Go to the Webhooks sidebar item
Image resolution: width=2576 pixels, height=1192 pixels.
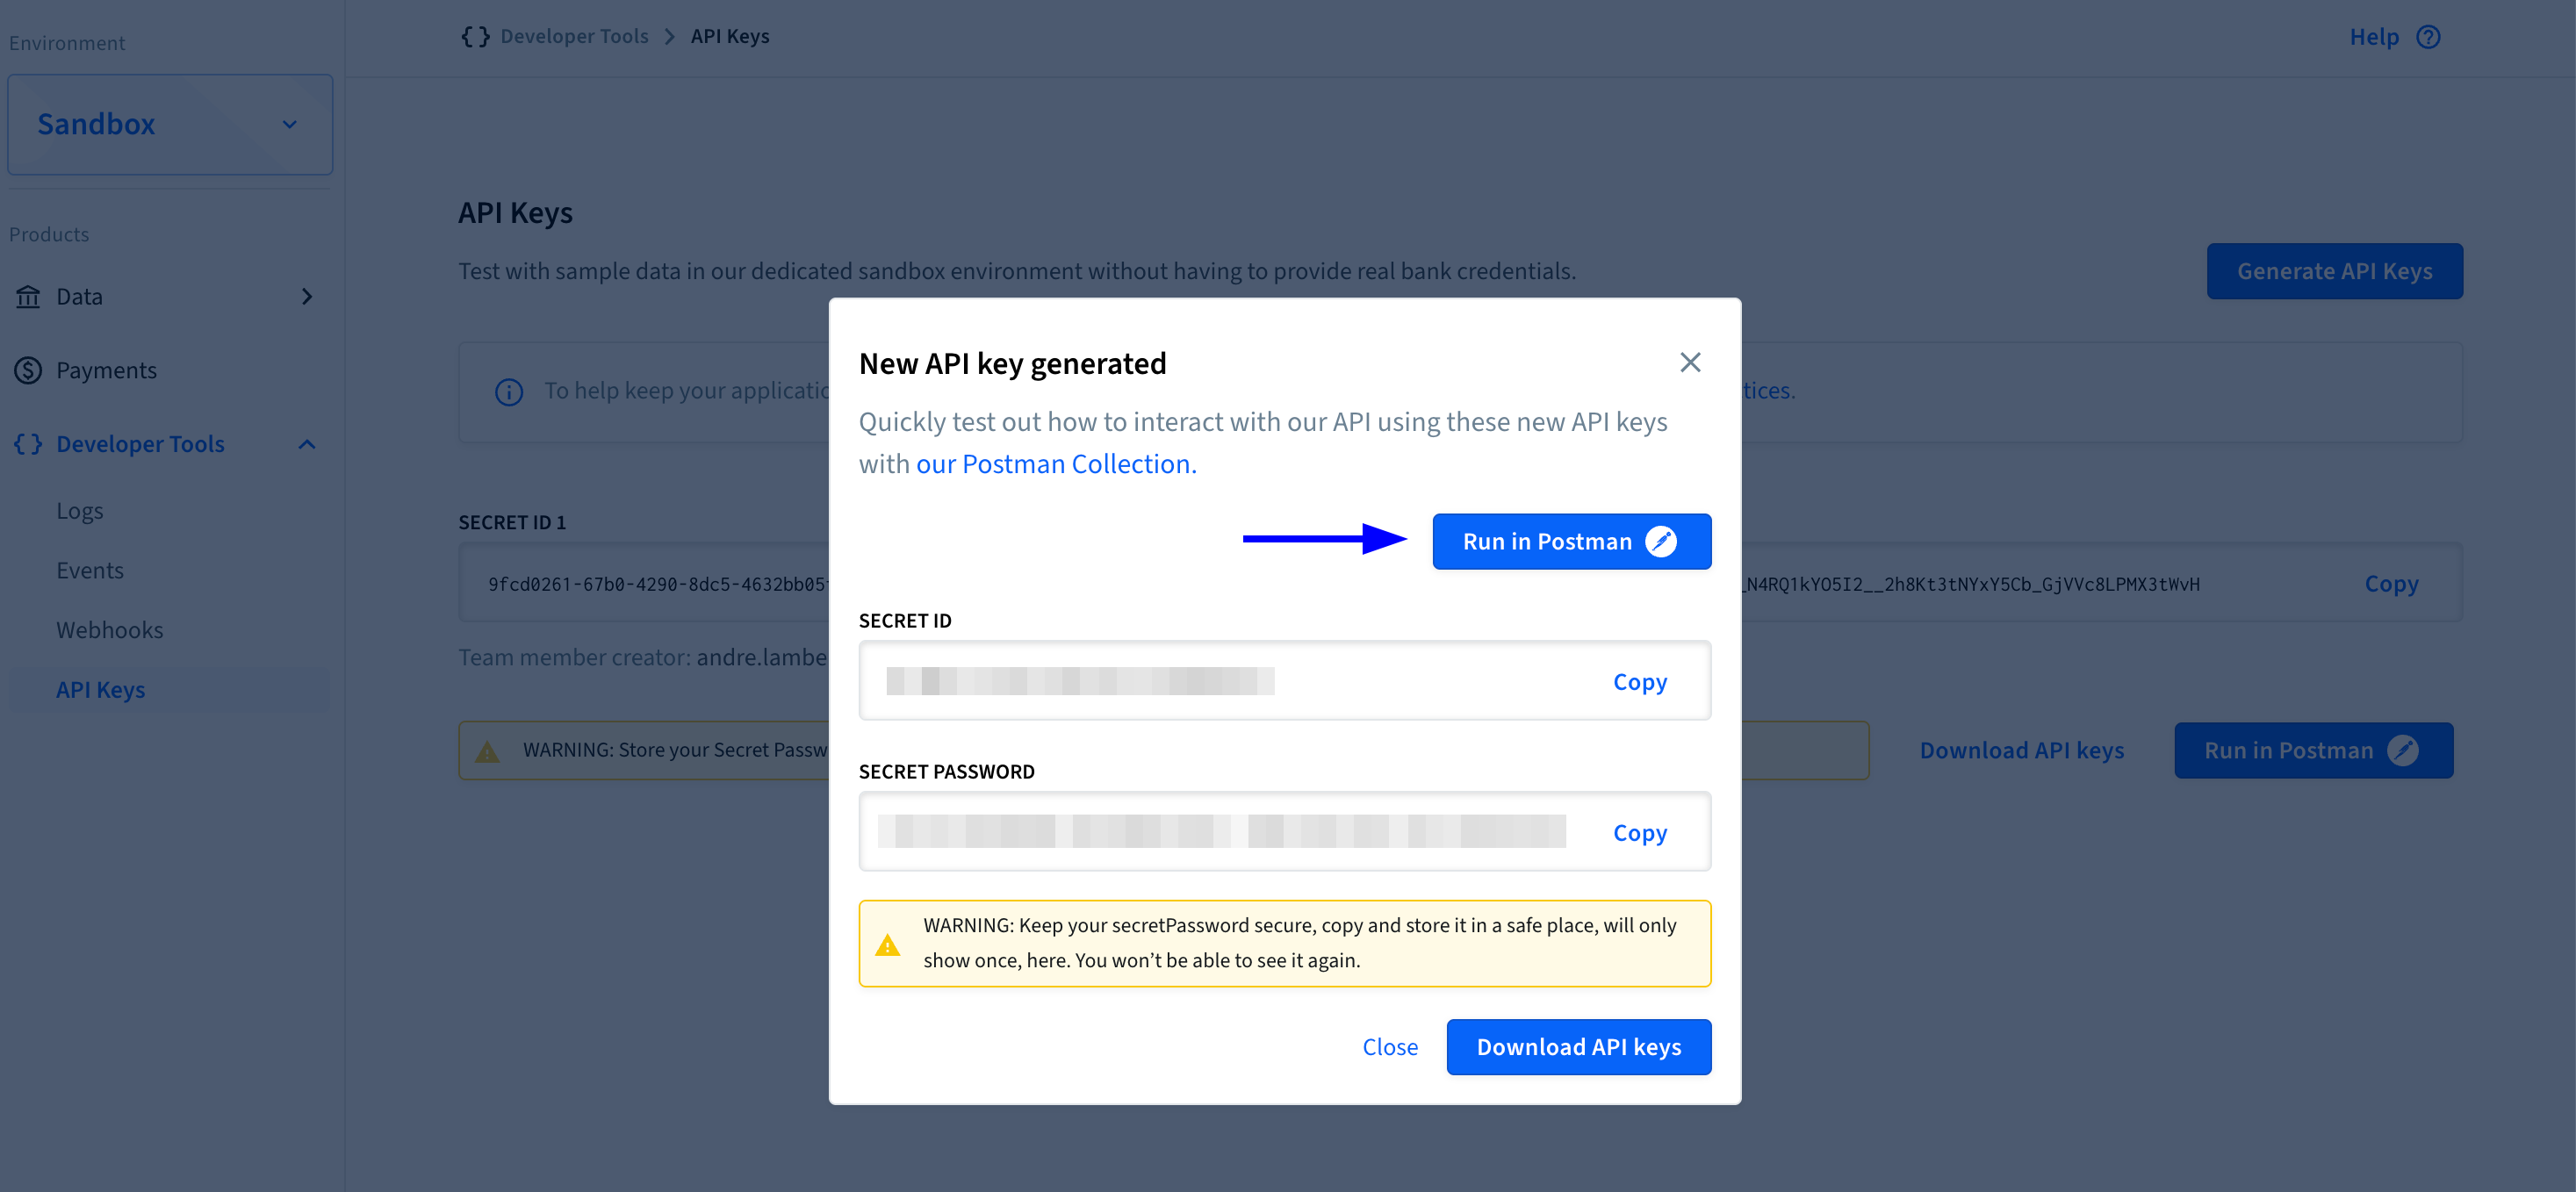[109, 630]
